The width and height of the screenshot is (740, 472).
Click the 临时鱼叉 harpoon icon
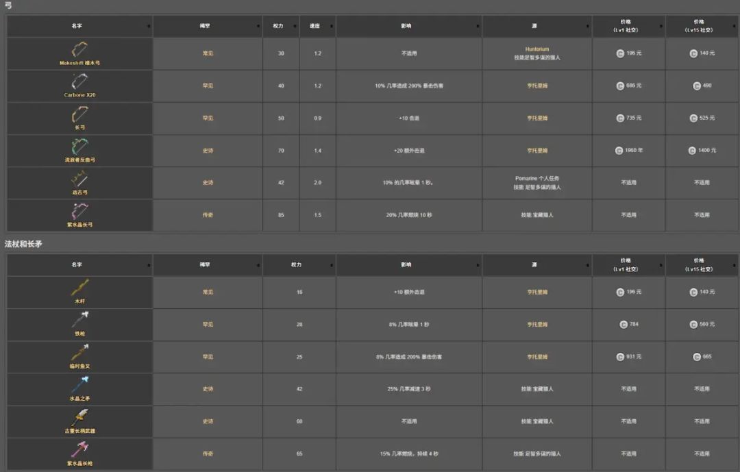(x=79, y=353)
